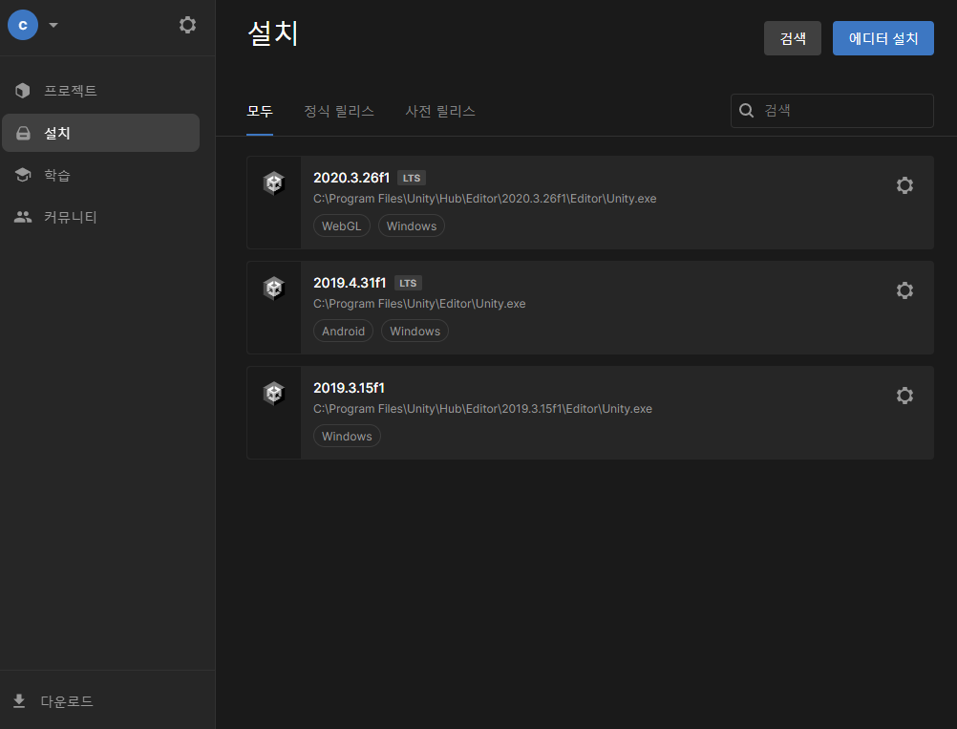Viewport: 957px width, 729px height.
Task: Select 설치 in the sidebar
Action: click(100, 133)
